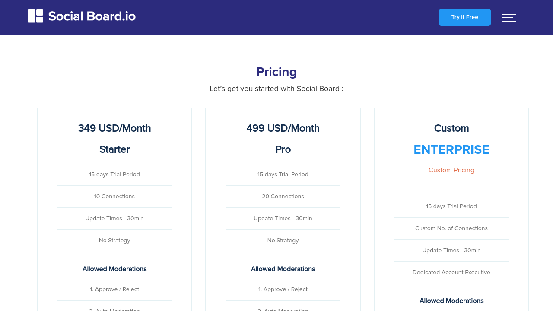Select the Starter plan title
The width and height of the screenshot is (553, 311).
click(x=114, y=149)
